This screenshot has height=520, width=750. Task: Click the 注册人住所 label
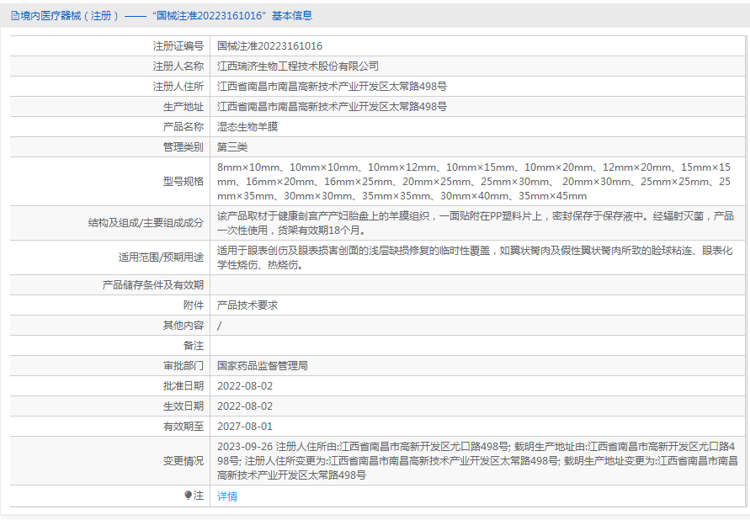coord(178,87)
